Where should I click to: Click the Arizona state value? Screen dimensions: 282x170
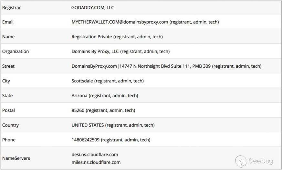[x=79, y=96]
